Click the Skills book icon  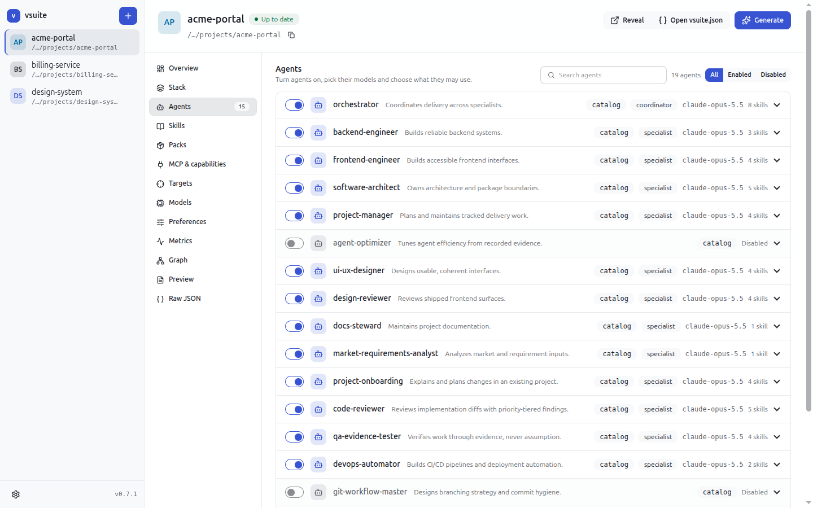tap(160, 126)
